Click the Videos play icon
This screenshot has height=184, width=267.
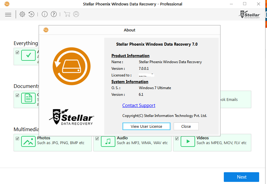pos(188,141)
